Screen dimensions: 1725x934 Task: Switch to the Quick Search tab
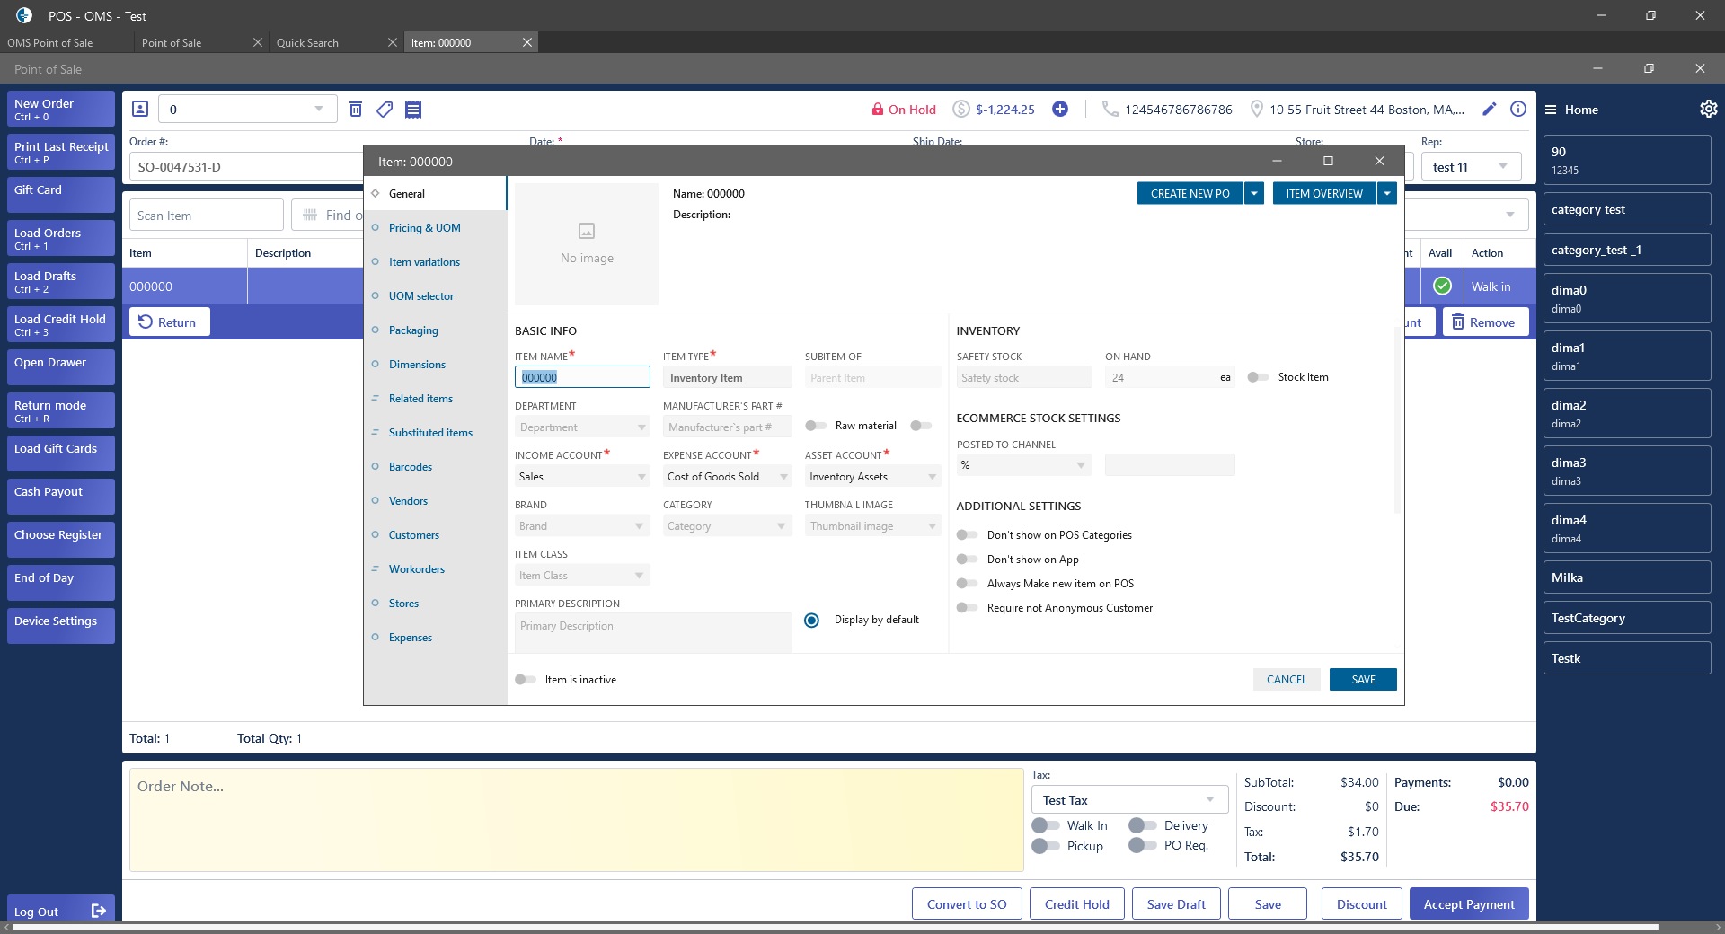point(307,43)
